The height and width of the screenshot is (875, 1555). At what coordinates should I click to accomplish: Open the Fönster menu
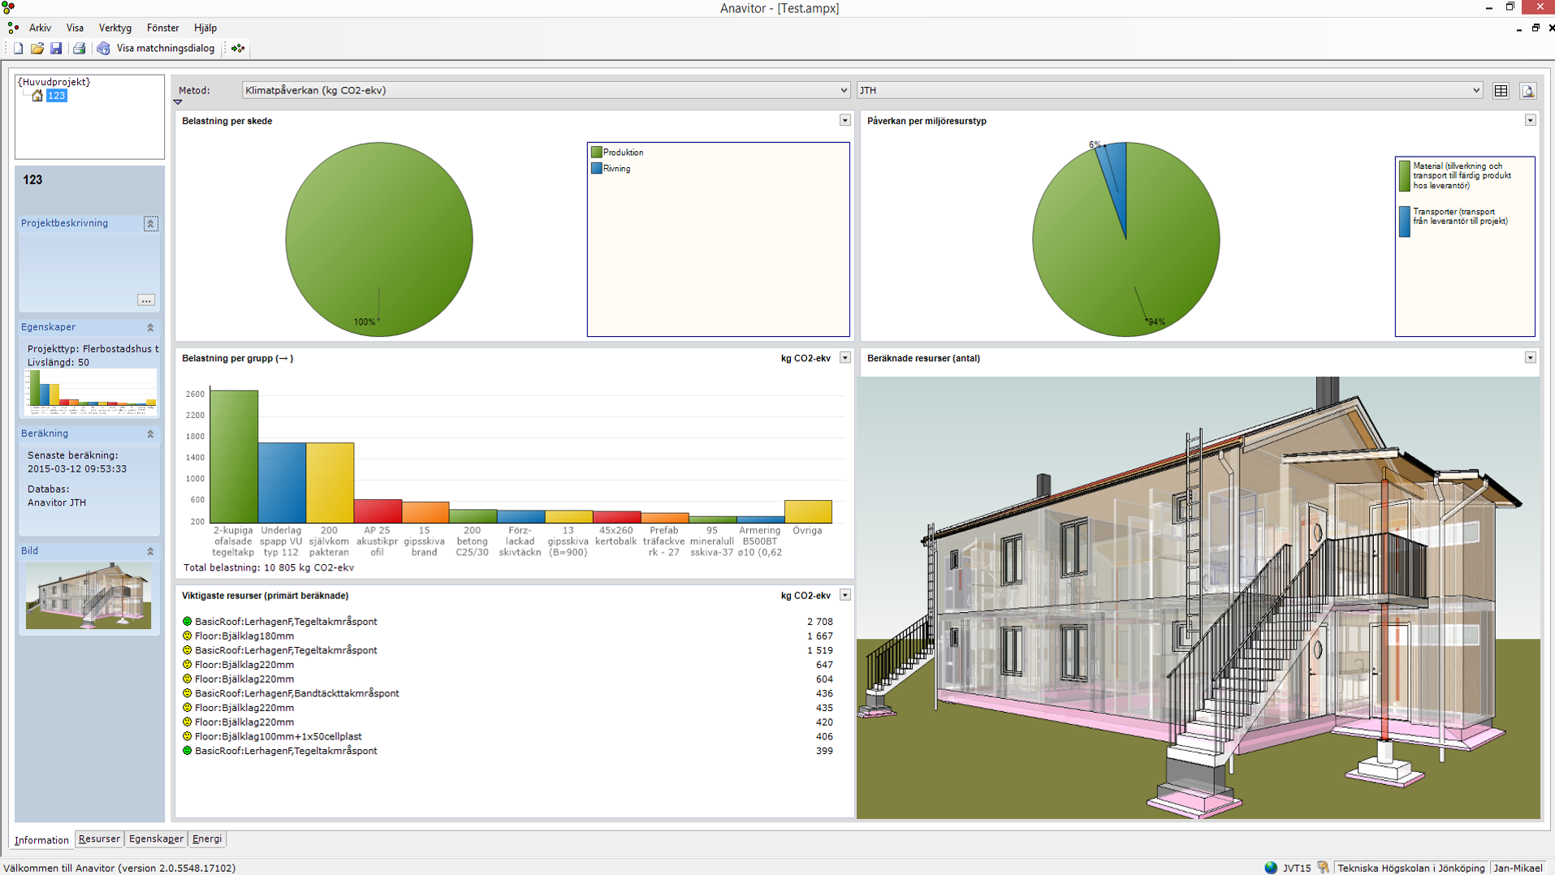tap(162, 28)
